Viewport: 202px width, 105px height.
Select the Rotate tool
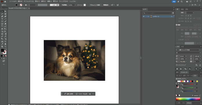(2, 26)
